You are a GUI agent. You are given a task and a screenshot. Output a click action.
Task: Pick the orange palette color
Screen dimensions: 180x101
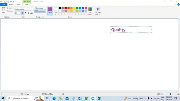(71, 8)
